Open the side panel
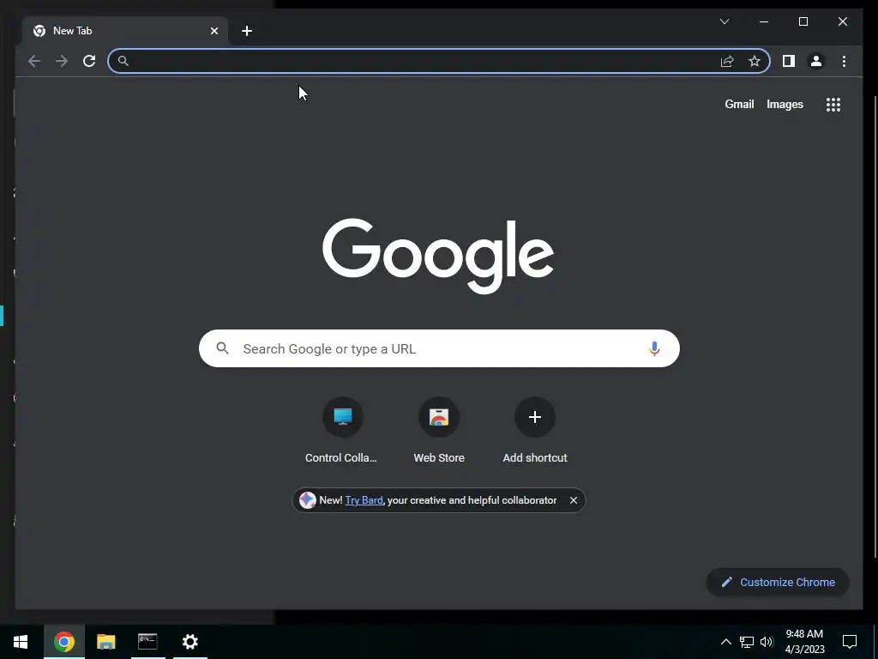 click(789, 61)
